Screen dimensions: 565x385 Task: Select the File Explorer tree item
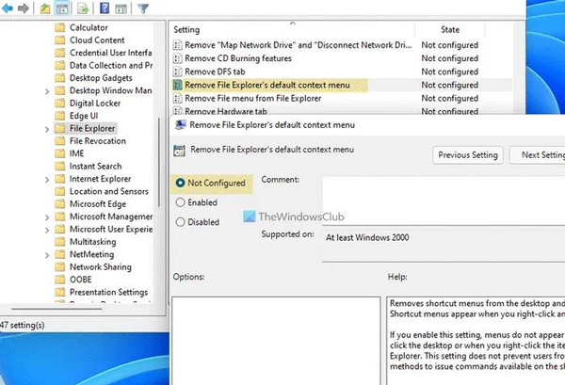(x=92, y=128)
